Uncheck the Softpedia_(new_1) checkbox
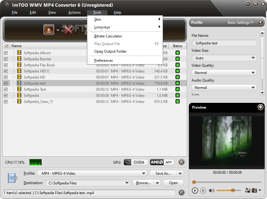Image resolution: width=267 pixels, height=199 pixels. [x=6, y=102]
